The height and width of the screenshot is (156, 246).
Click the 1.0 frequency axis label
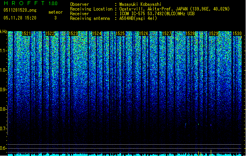click(4, 70)
